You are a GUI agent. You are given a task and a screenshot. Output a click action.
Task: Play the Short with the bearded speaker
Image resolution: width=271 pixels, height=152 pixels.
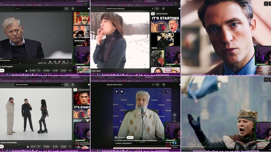(117, 92)
